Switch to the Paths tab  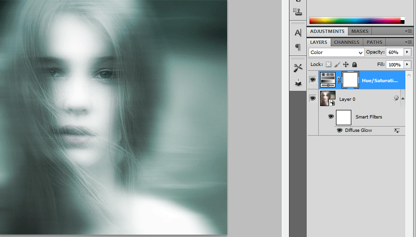[374, 43]
